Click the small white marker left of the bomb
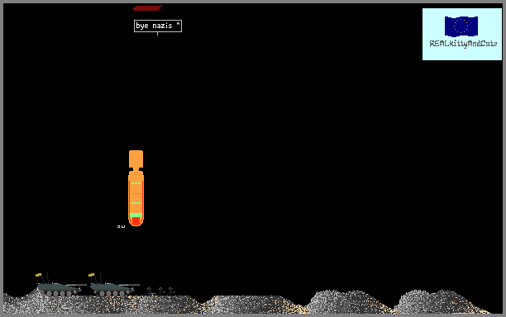 click(x=121, y=226)
